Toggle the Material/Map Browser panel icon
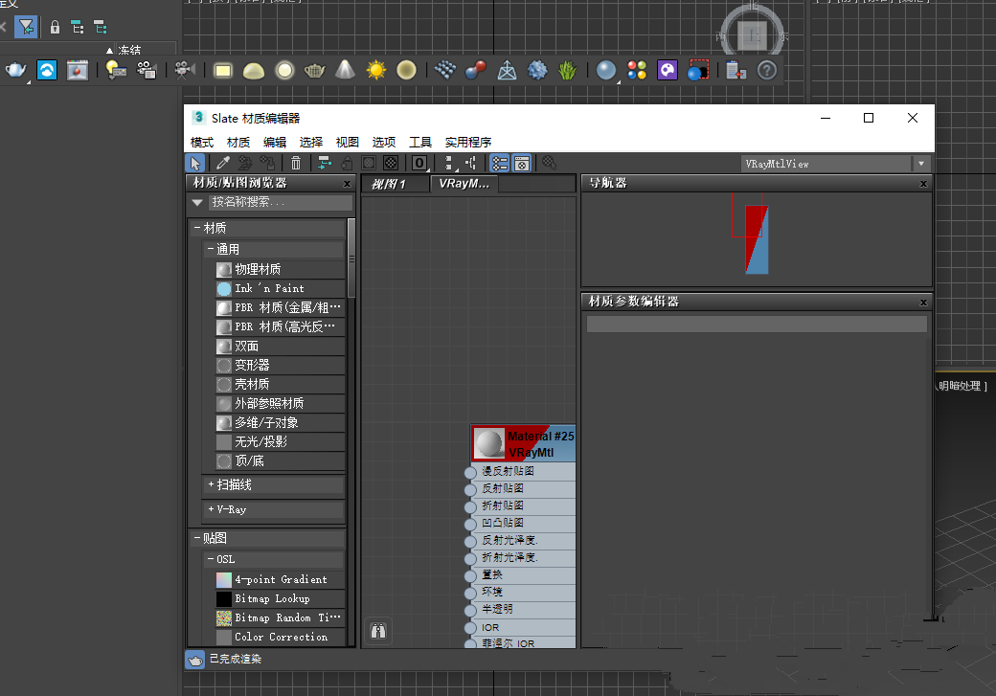This screenshot has width=996, height=696. (x=500, y=163)
